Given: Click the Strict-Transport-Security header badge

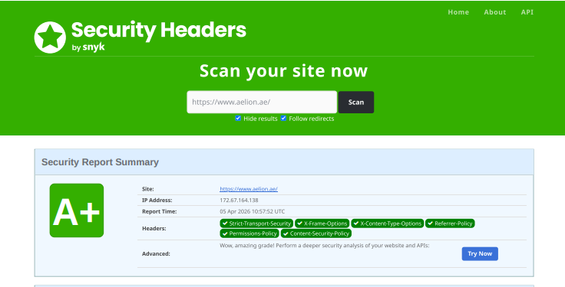Looking at the screenshot, I should point(256,223).
